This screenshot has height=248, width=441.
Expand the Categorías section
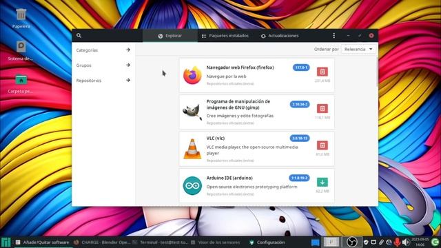tap(103, 50)
